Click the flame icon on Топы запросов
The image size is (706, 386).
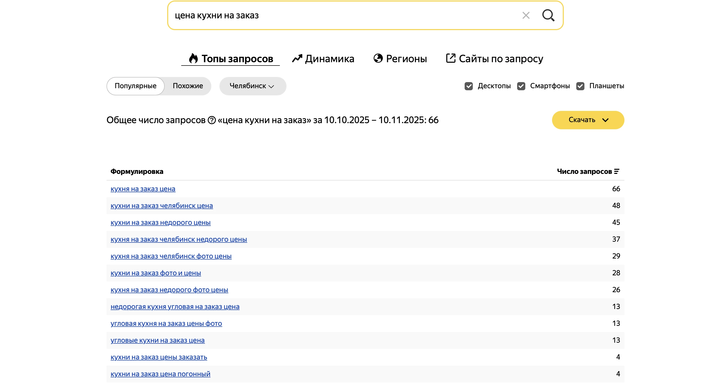(x=193, y=58)
